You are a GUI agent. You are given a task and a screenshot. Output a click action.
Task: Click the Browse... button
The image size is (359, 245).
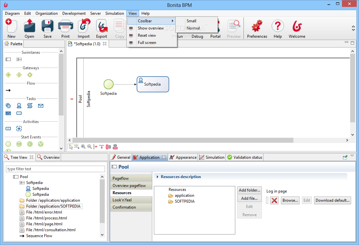[x=290, y=200]
